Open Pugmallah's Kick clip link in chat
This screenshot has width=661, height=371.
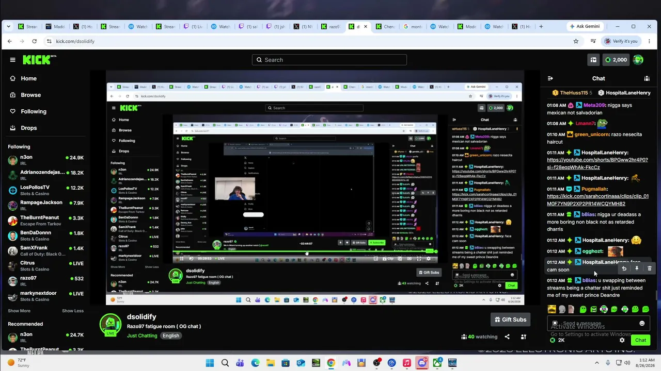coord(598,200)
